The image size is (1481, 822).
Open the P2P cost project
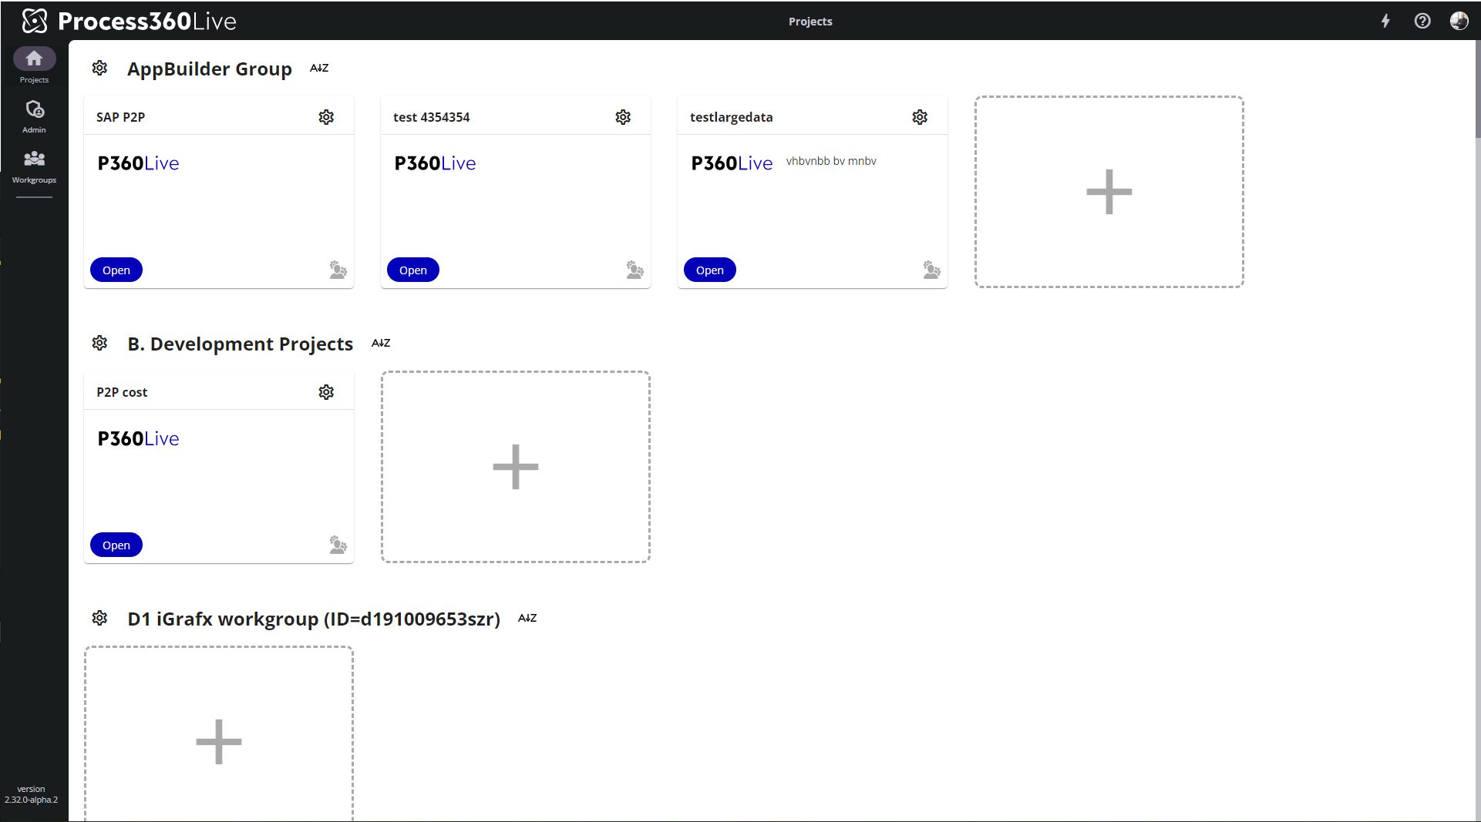point(116,545)
